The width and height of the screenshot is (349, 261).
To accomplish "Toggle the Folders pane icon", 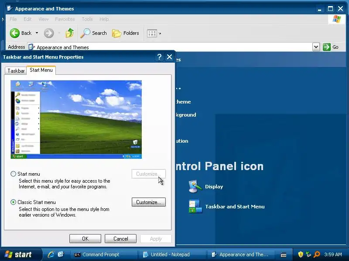I will [x=116, y=33].
